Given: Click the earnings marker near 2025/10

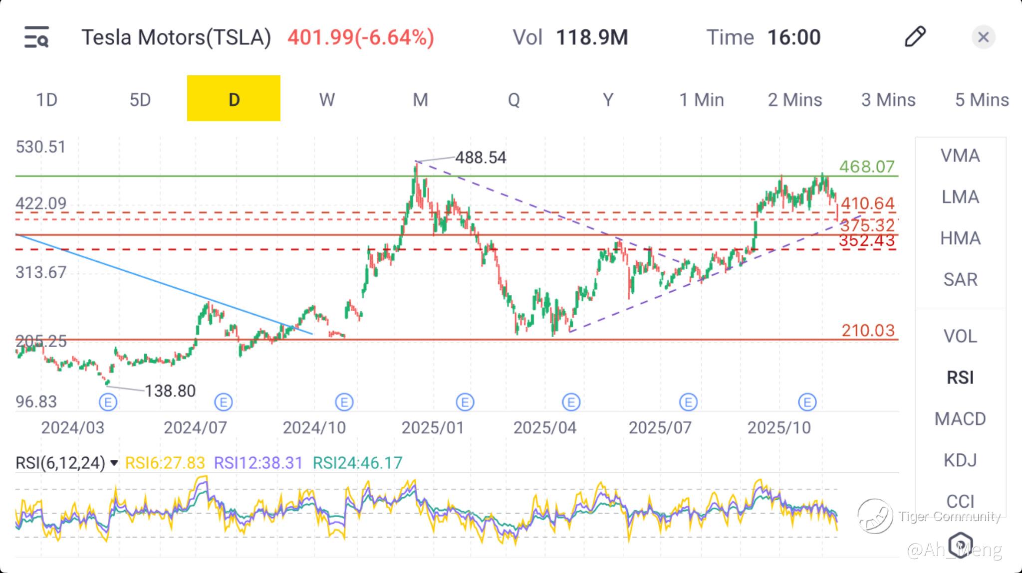Looking at the screenshot, I should click(x=807, y=402).
